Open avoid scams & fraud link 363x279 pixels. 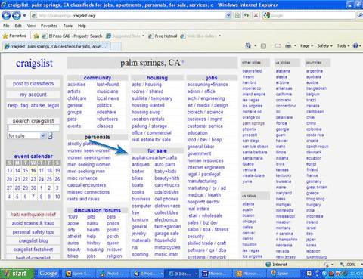[x=33, y=223]
